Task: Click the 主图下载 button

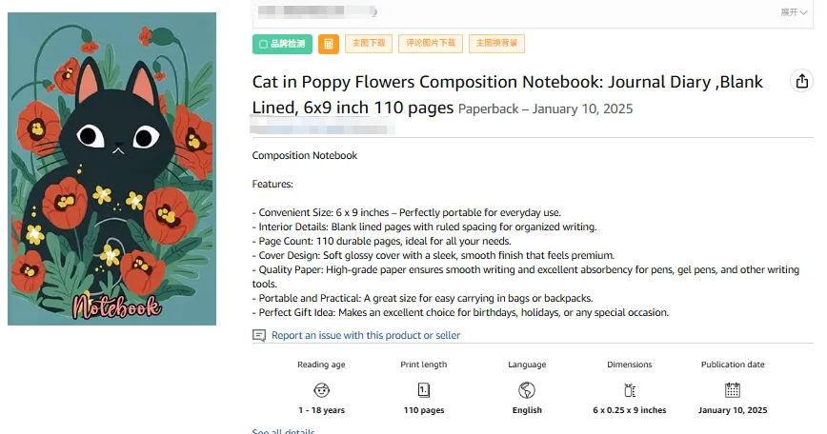Action: click(x=369, y=44)
